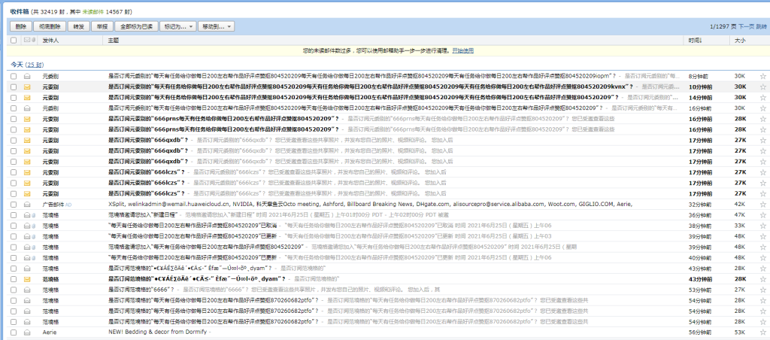The width and height of the screenshot is (770, 340).
Task: Open the 移动到 dropdown
Action: click(x=216, y=26)
